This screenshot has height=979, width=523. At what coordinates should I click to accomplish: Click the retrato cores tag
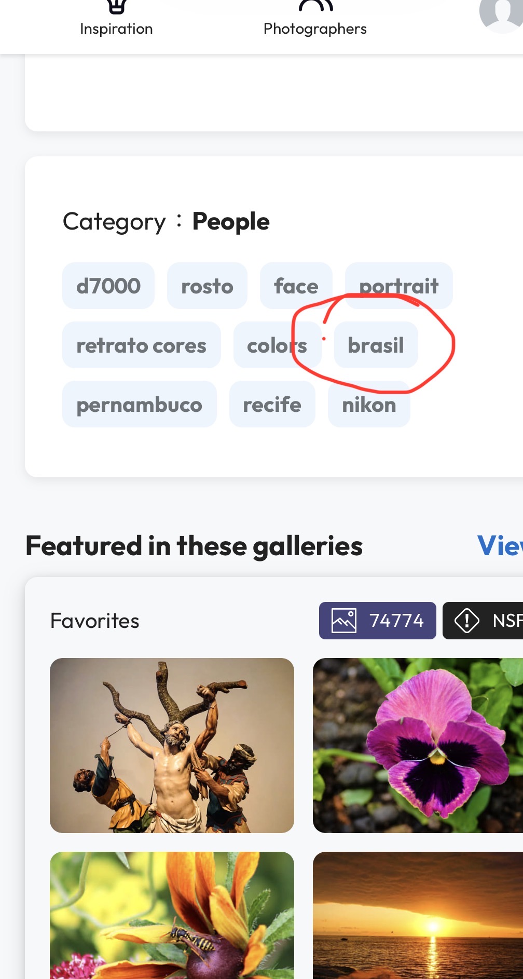click(141, 345)
